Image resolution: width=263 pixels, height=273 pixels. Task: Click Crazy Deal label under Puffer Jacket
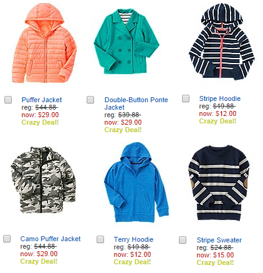coord(40,122)
